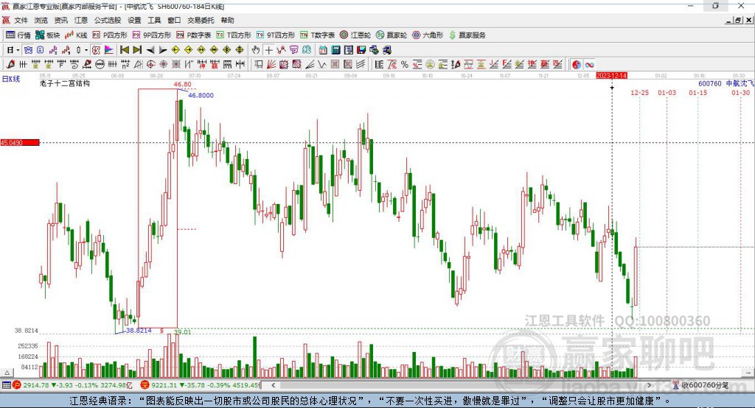Image resolution: width=755 pixels, height=408 pixels.
Task: Click the pink flag icon
Action: [109, 50]
